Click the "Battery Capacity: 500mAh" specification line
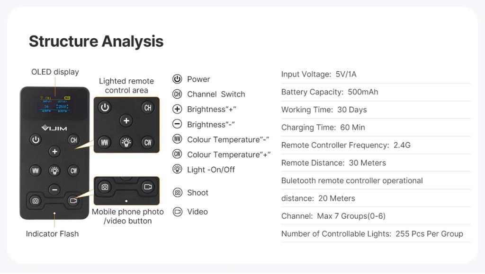The height and width of the screenshot is (274, 485). tap(330, 92)
